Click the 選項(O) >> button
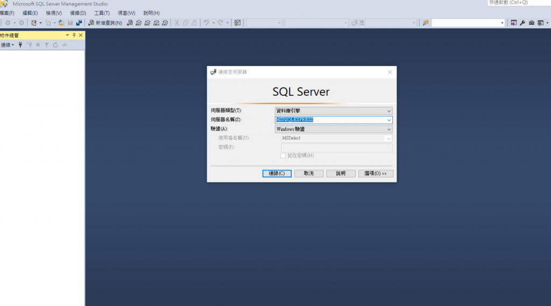 pos(376,174)
